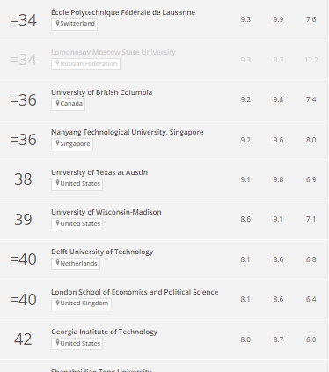The image size is (329, 372).
Task: Click the map pin icon beside Canada
Action: tap(57, 103)
